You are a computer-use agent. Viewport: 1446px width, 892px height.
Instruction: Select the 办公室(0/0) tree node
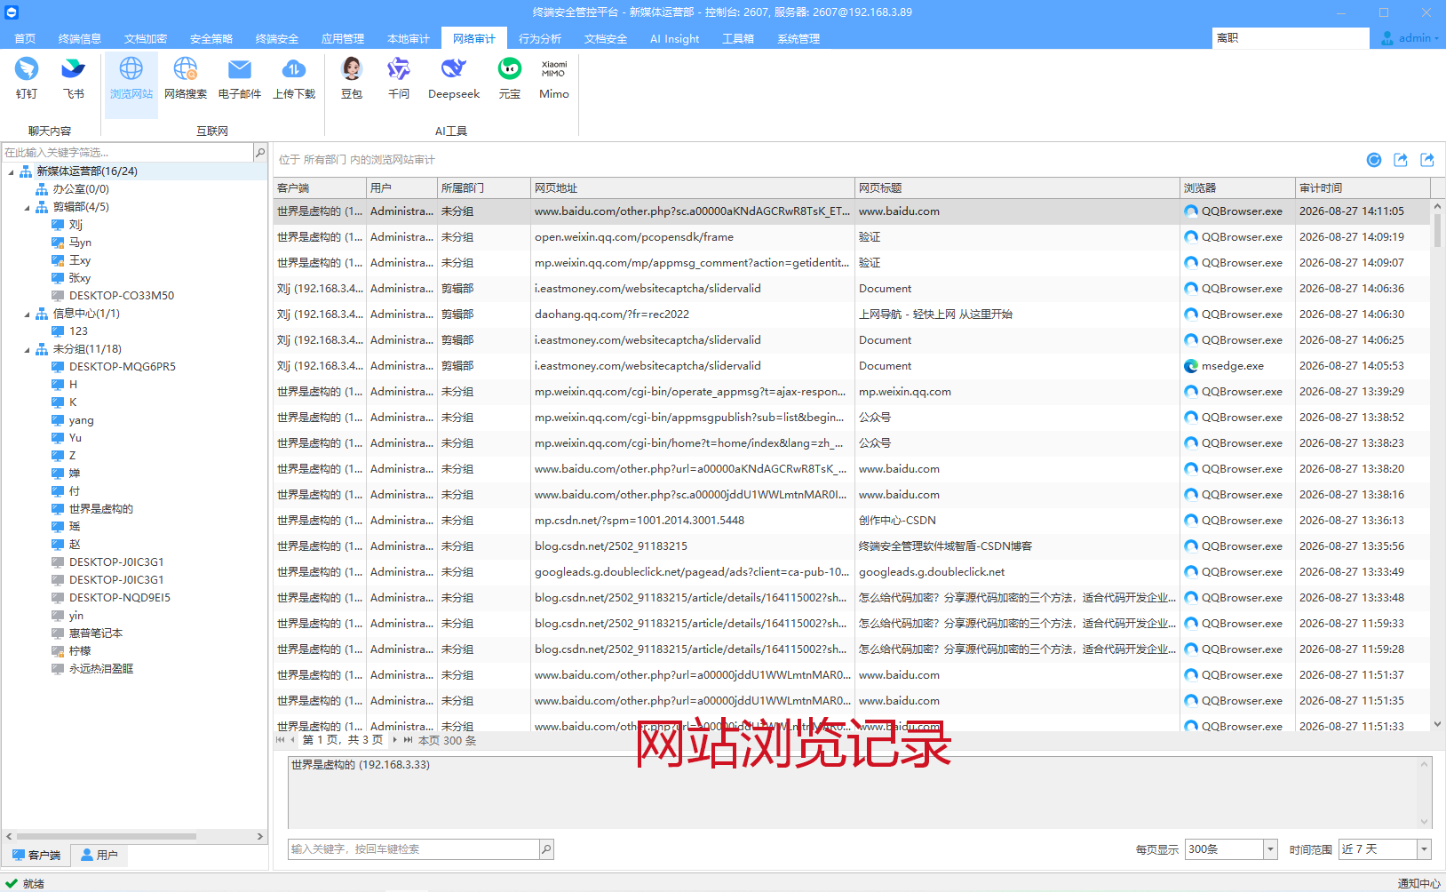click(x=81, y=189)
